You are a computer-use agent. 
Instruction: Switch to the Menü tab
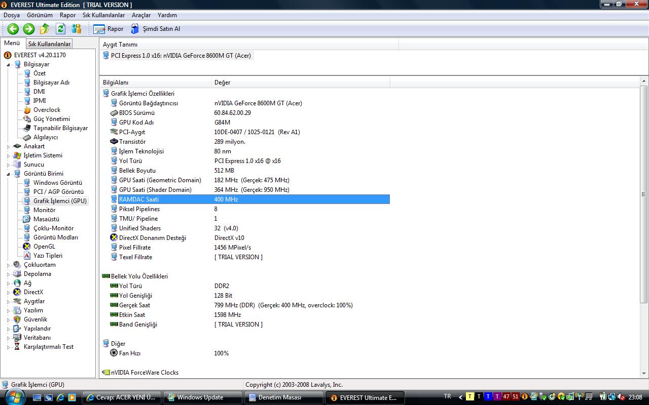(x=12, y=44)
